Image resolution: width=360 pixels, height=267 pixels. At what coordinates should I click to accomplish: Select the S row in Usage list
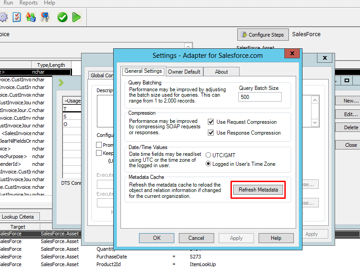(72, 117)
